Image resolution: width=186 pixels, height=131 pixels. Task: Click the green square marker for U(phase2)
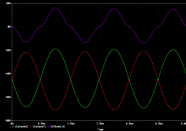[x=13, y=126]
